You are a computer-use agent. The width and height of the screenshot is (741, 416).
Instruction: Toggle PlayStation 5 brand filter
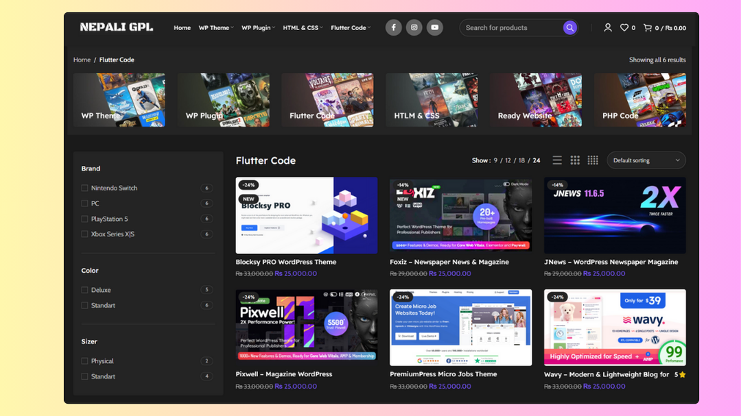click(84, 219)
